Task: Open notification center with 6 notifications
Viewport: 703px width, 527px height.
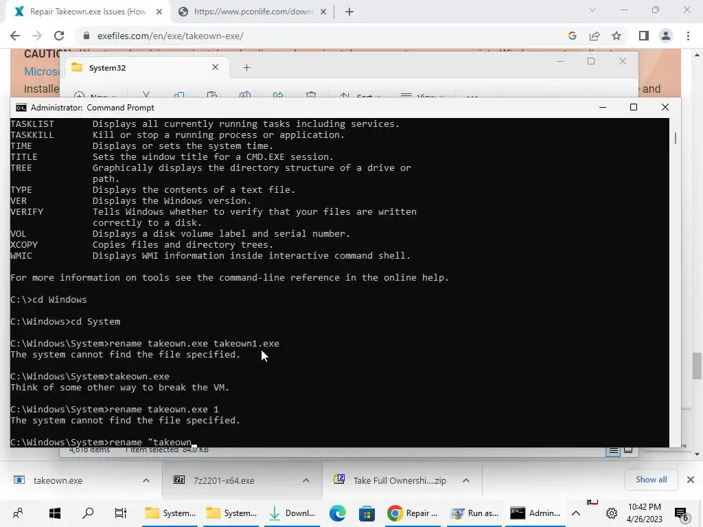Action: point(681,513)
